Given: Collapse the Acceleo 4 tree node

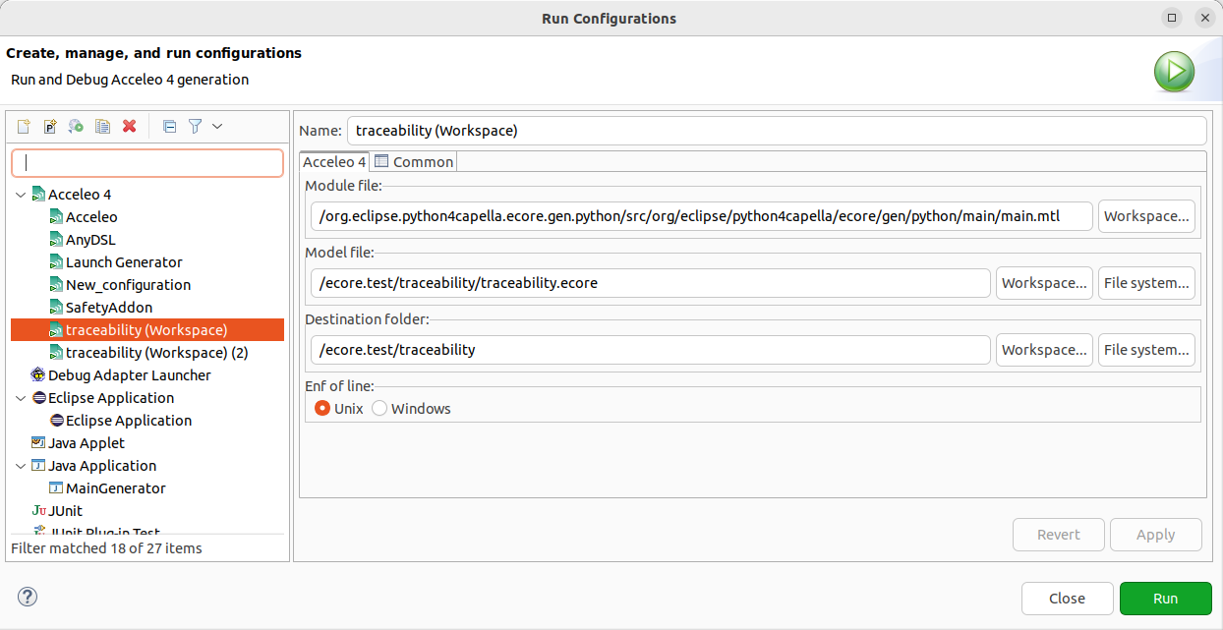Looking at the screenshot, I should point(21,195).
